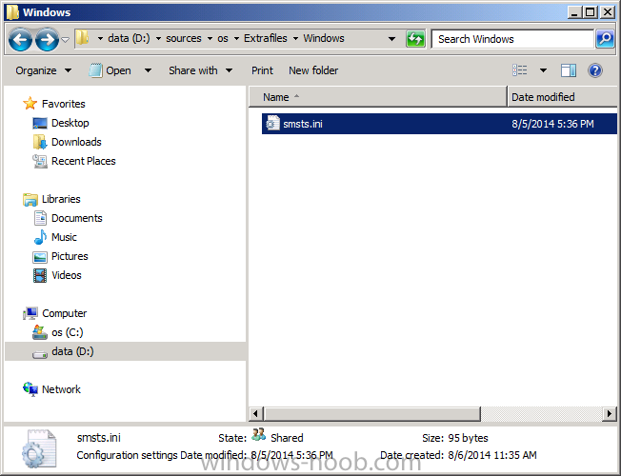Click the Shared state value in details pane
This screenshot has width=621, height=476.
point(287,438)
